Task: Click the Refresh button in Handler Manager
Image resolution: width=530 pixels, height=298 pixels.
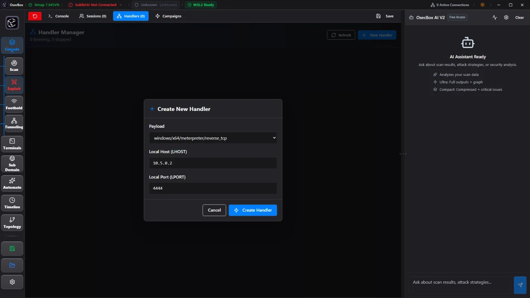Action: pyautogui.click(x=341, y=35)
